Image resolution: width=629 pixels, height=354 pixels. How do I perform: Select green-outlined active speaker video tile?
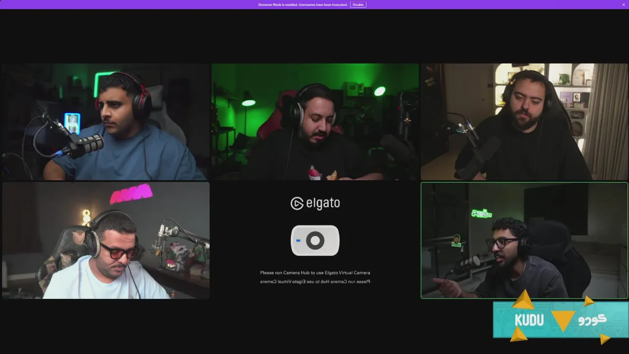click(x=524, y=240)
